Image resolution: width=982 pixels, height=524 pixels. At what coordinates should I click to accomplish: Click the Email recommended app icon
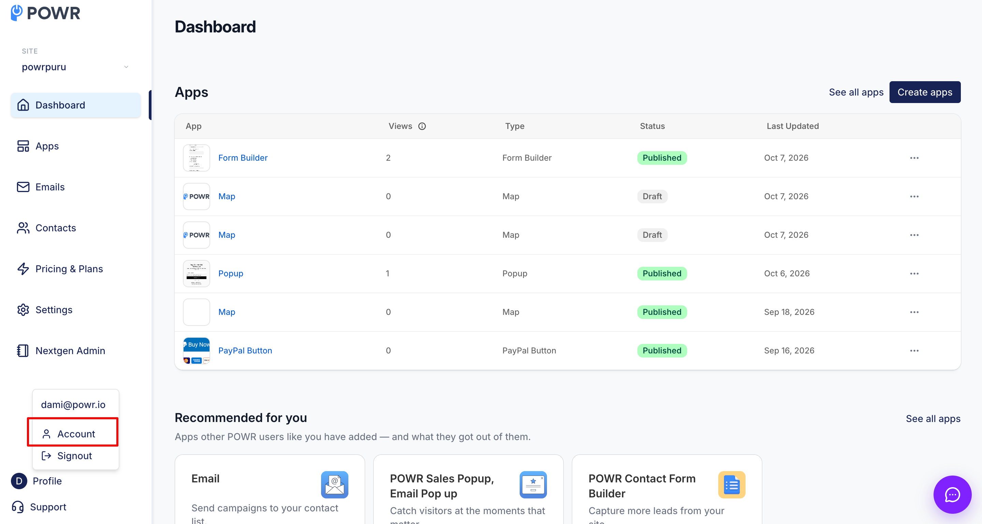point(334,485)
